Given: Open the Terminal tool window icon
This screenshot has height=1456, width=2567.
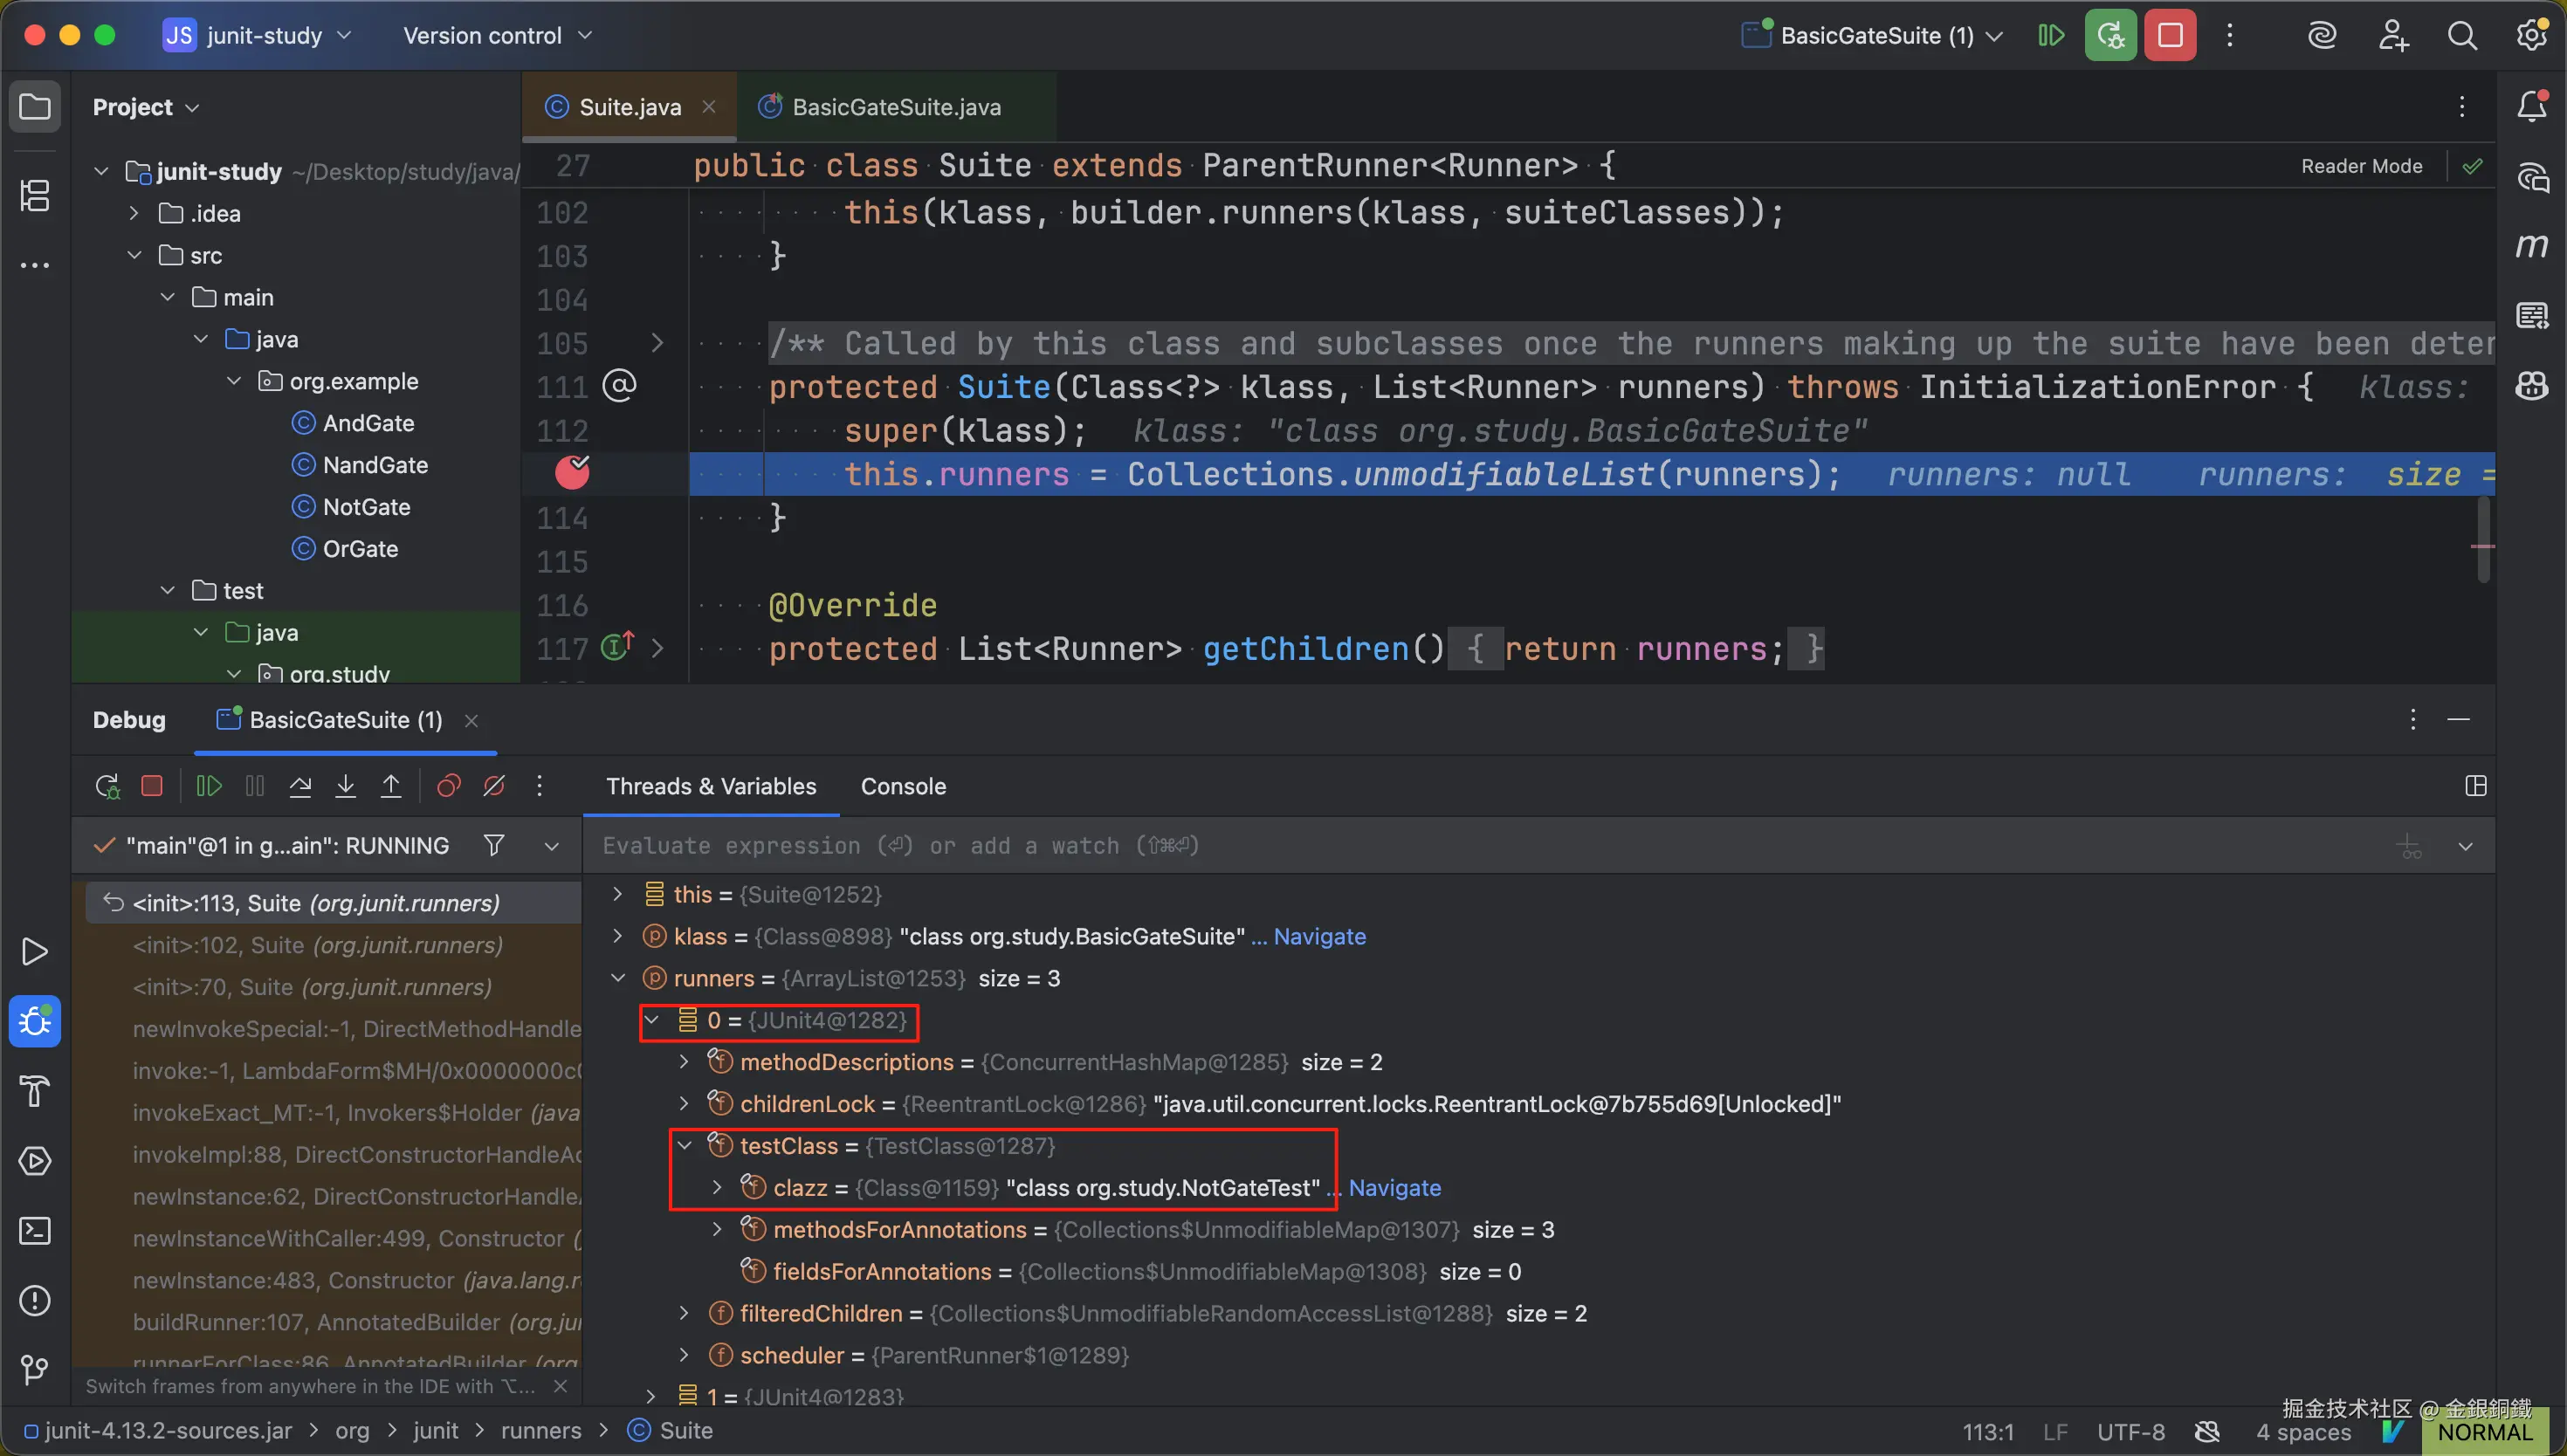Looking at the screenshot, I should 35,1231.
